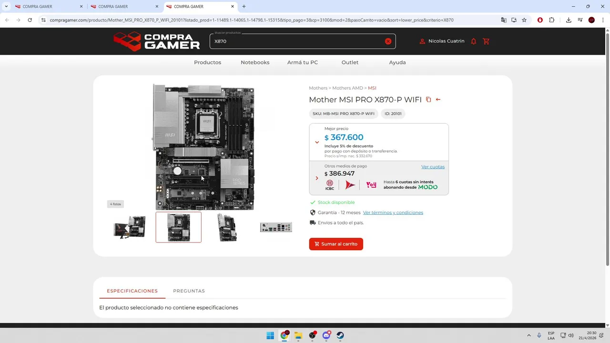Click the Nicolas Cuatrin account name

click(446, 41)
